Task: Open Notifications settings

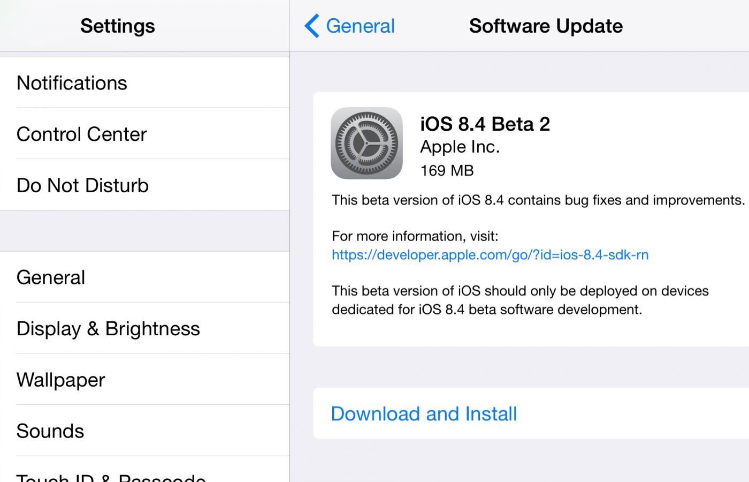Action: click(72, 83)
